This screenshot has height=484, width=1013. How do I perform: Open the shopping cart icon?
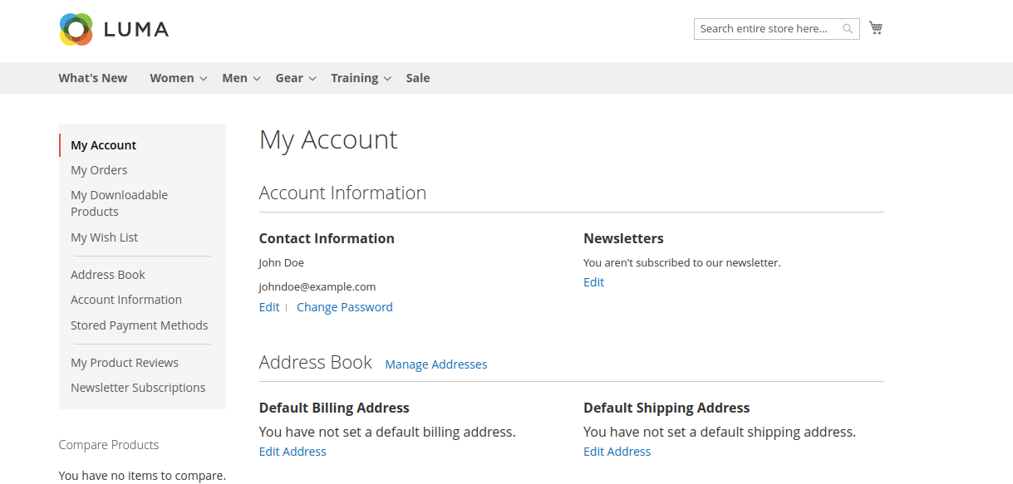point(875,27)
